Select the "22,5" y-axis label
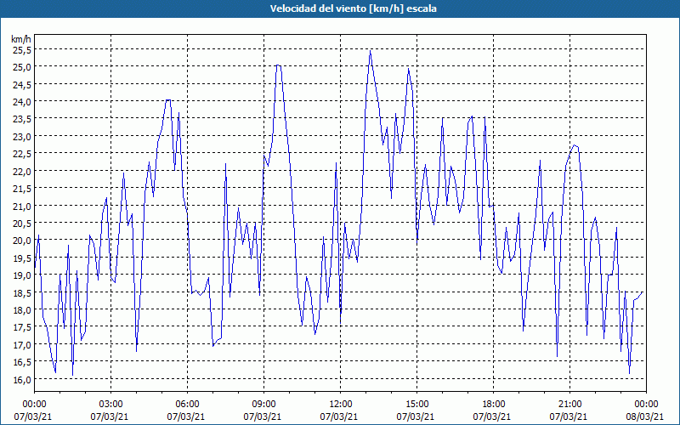 click(21, 155)
